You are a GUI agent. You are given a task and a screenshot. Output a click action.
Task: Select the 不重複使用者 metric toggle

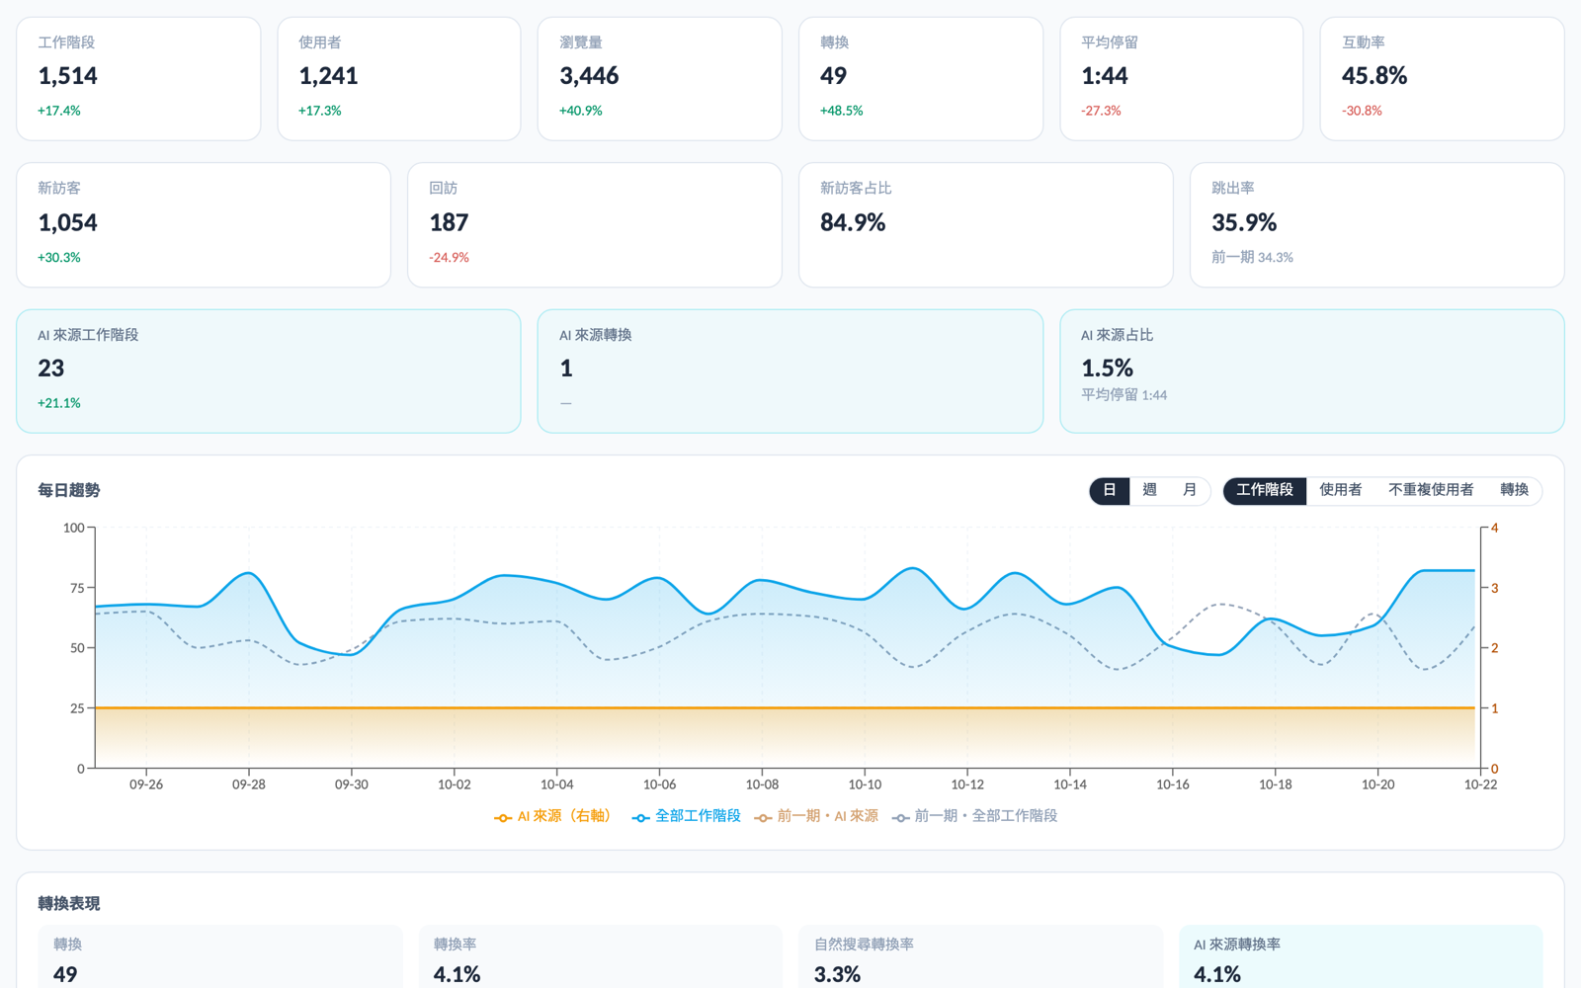pos(1431,490)
